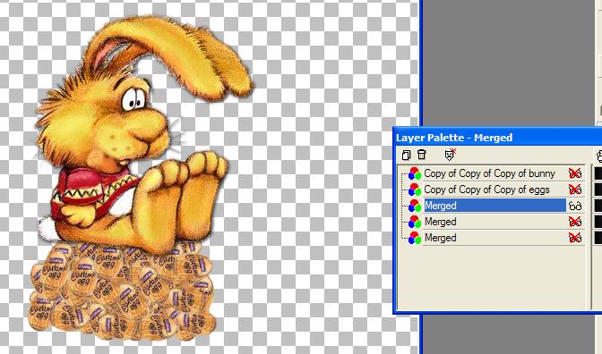Select the Merged layer just below the highlighted one
This screenshot has width=602, height=354.
(441, 222)
